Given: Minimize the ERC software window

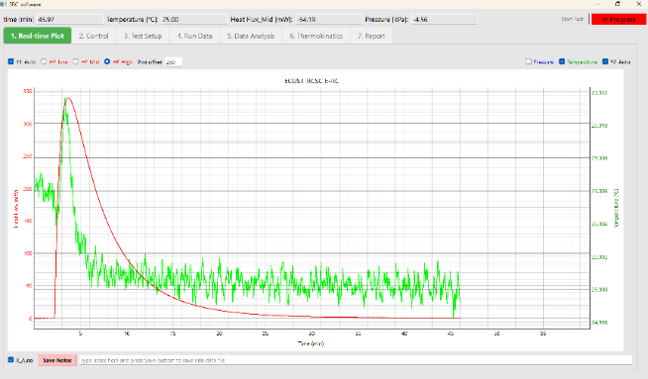Looking at the screenshot, I should tap(597, 4).
